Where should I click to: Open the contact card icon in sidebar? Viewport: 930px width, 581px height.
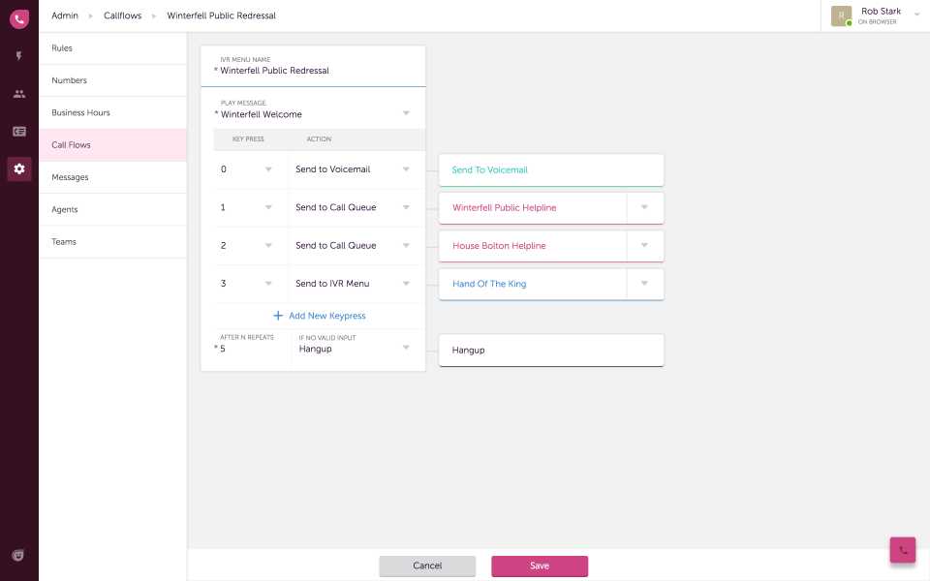(x=19, y=132)
